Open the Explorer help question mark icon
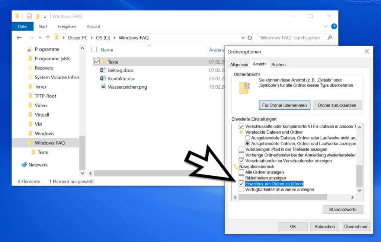This screenshot has width=381, height=242. click(334, 26)
